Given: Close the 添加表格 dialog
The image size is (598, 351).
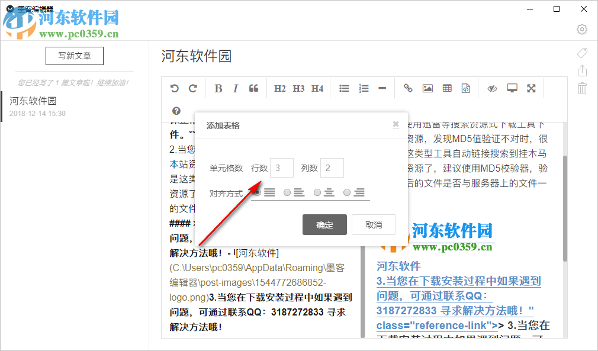Looking at the screenshot, I should pyautogui.click(x=396, y=124).
